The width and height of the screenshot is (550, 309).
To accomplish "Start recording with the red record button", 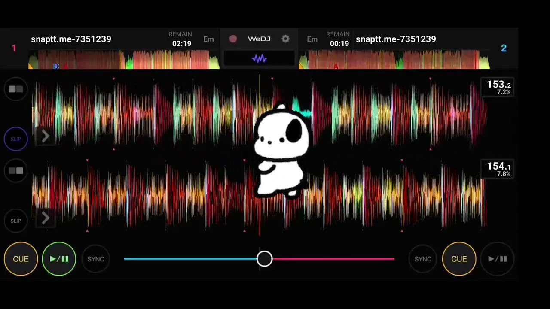I will [233, 39].
